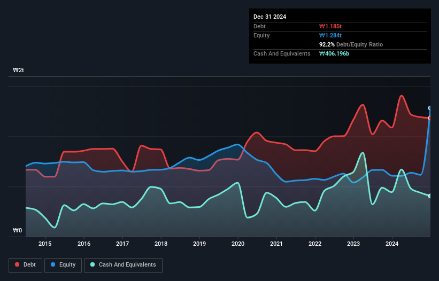This screenshot has width=439, height=281.
Task: Click the Equity row label in tooltip
Action: pyautogui.click(x=261, y=35)
